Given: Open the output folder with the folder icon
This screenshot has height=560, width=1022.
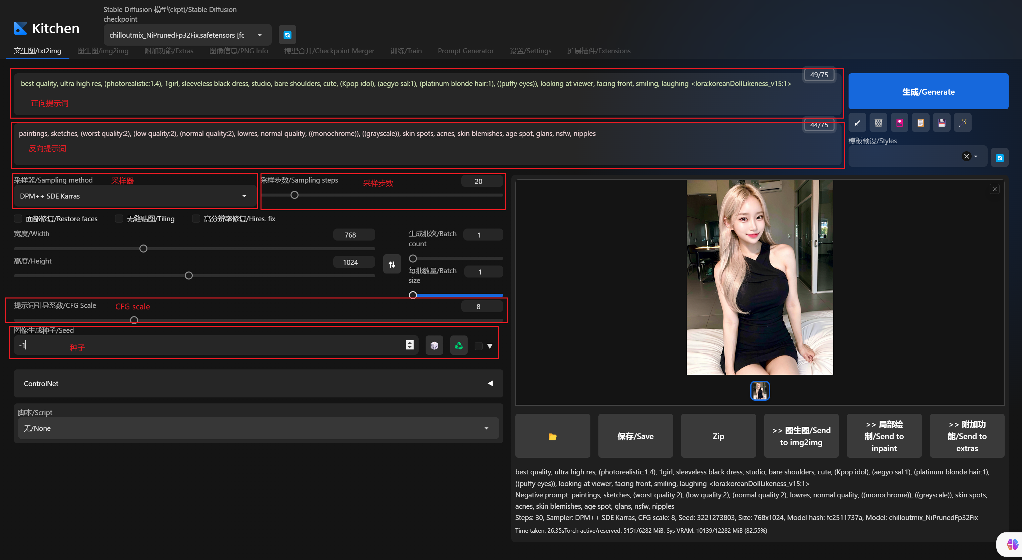Looking at the screenshot, I should (552, 436).
